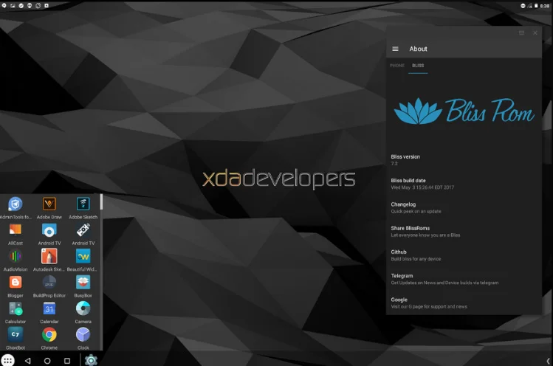553x366 pixels.
Task: Open Settings gear in the taskbar
Action: tap(91, 360)
